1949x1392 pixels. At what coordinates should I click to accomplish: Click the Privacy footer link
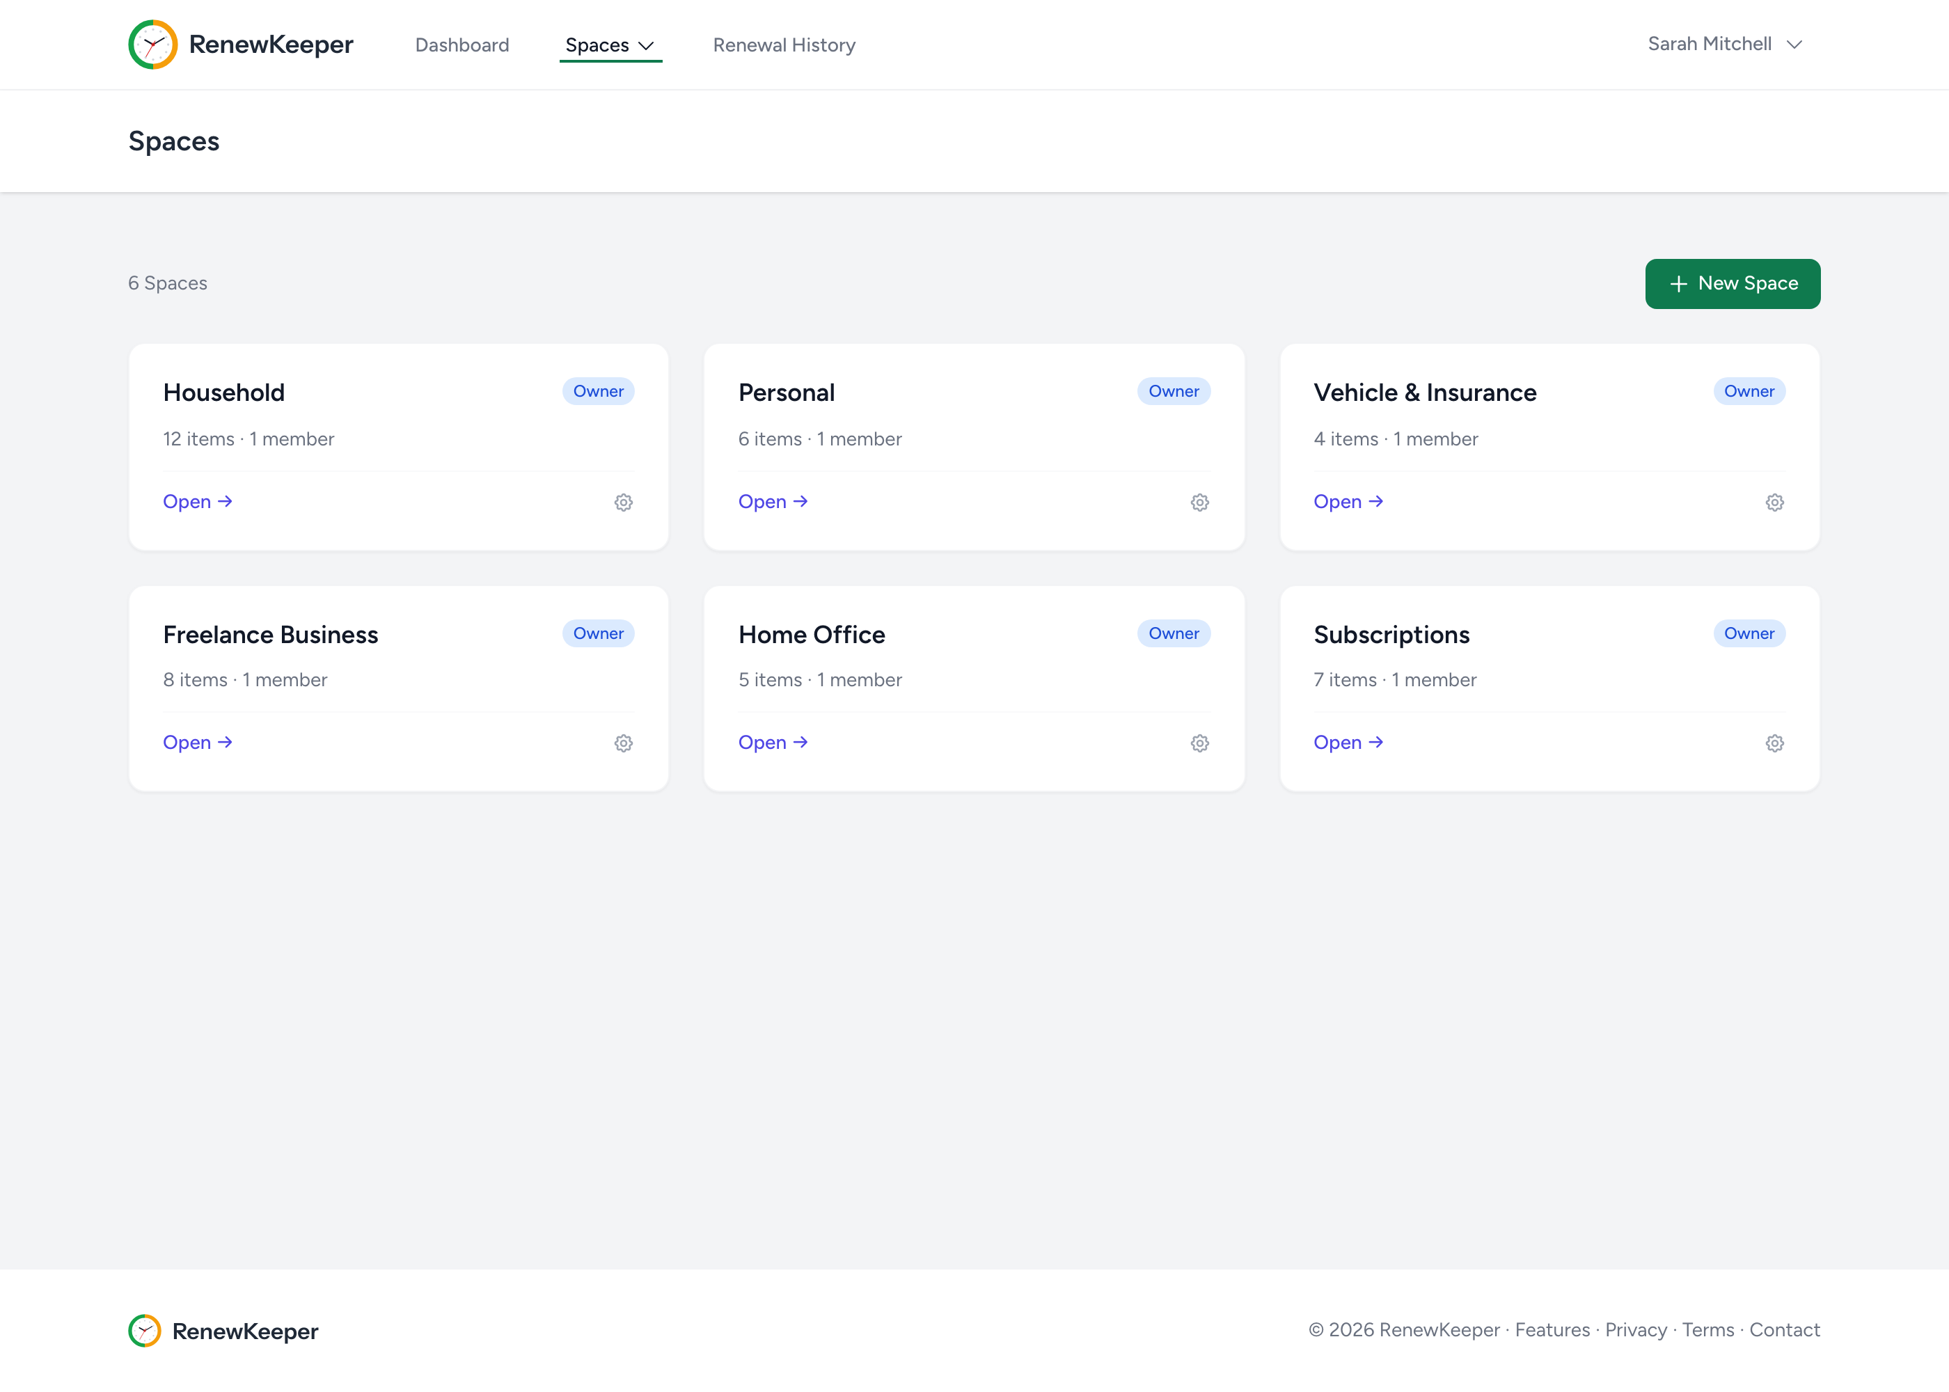tap(1635, 1329)
